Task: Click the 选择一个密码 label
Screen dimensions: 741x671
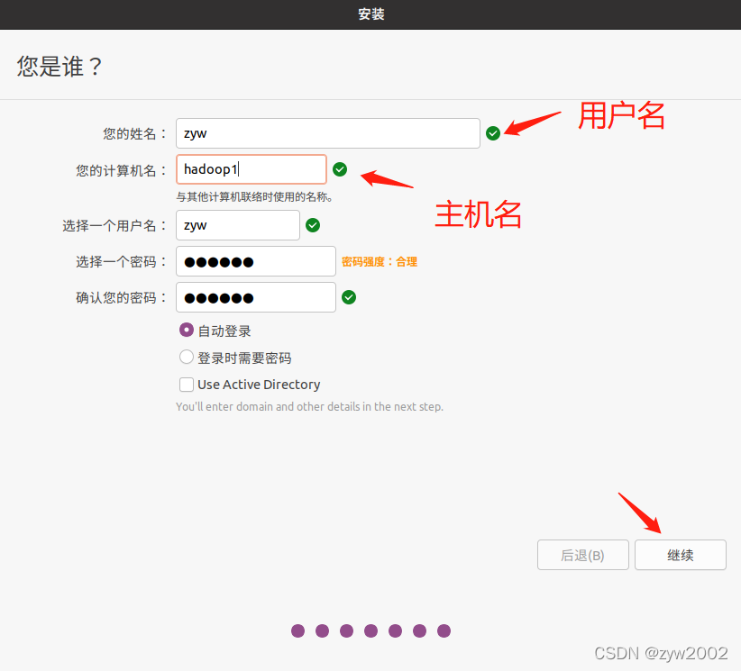Action: coord(121,261)
